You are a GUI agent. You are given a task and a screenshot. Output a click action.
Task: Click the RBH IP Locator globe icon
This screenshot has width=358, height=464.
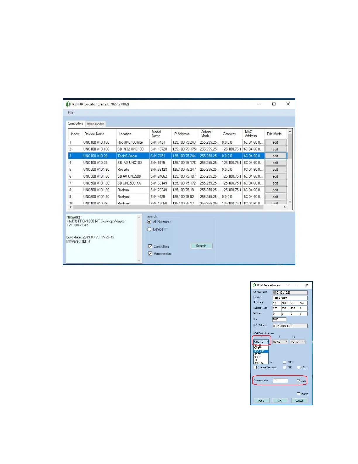pyautogui.click(x=68, y=104)
